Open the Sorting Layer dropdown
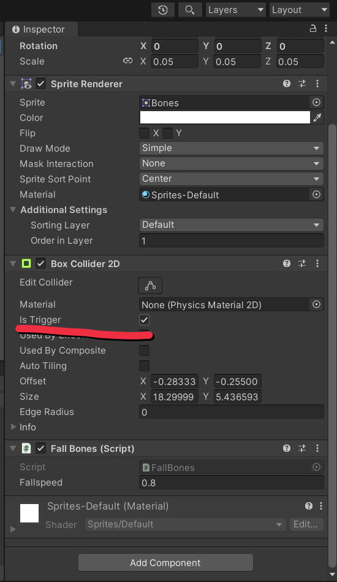 (x=231, y=225)
